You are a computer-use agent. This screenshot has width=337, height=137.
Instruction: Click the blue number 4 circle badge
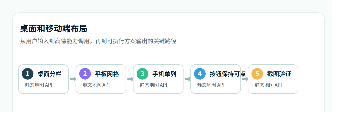click(200, 74)
